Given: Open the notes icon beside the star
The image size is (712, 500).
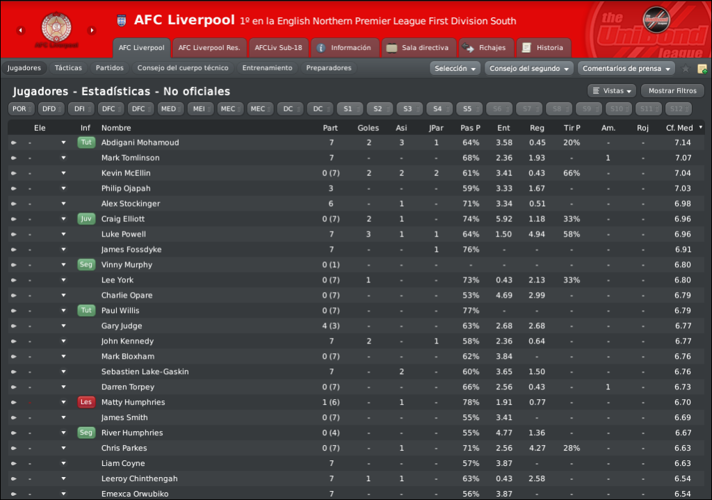Looking at the screenshot, I should 702,69.
